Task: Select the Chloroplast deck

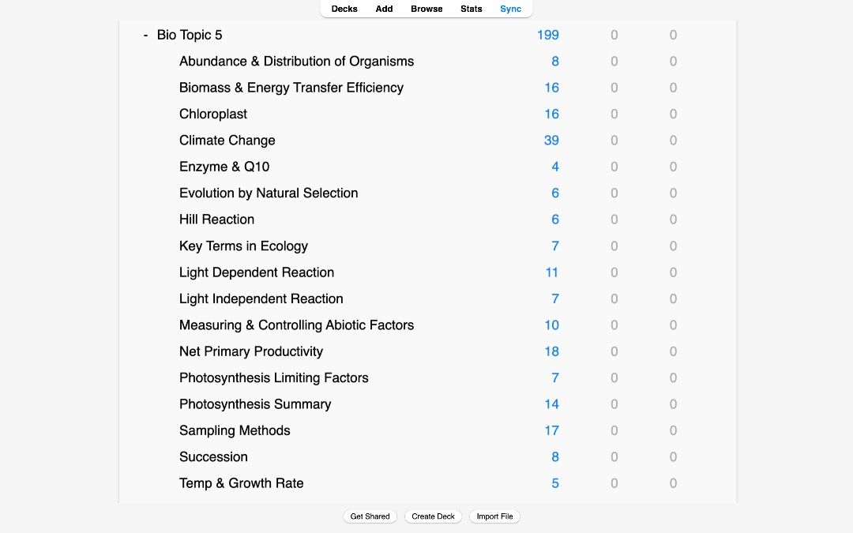Action: click(212, 114)
